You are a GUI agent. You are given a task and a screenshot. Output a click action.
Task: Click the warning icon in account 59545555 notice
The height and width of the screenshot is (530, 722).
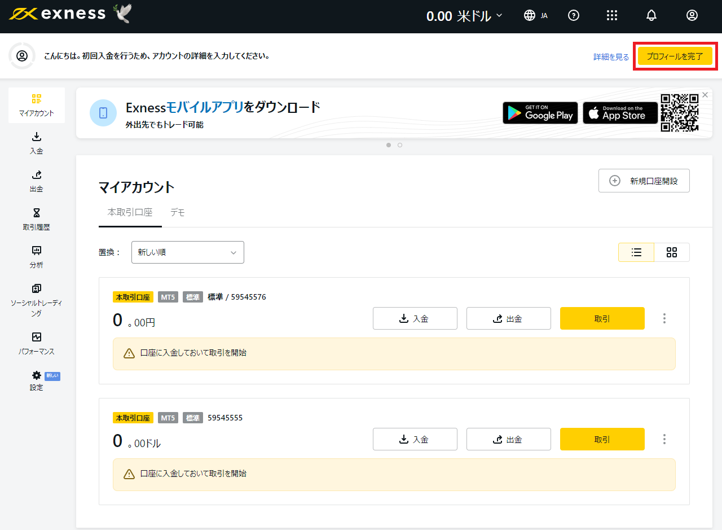(x=129, y=474)
